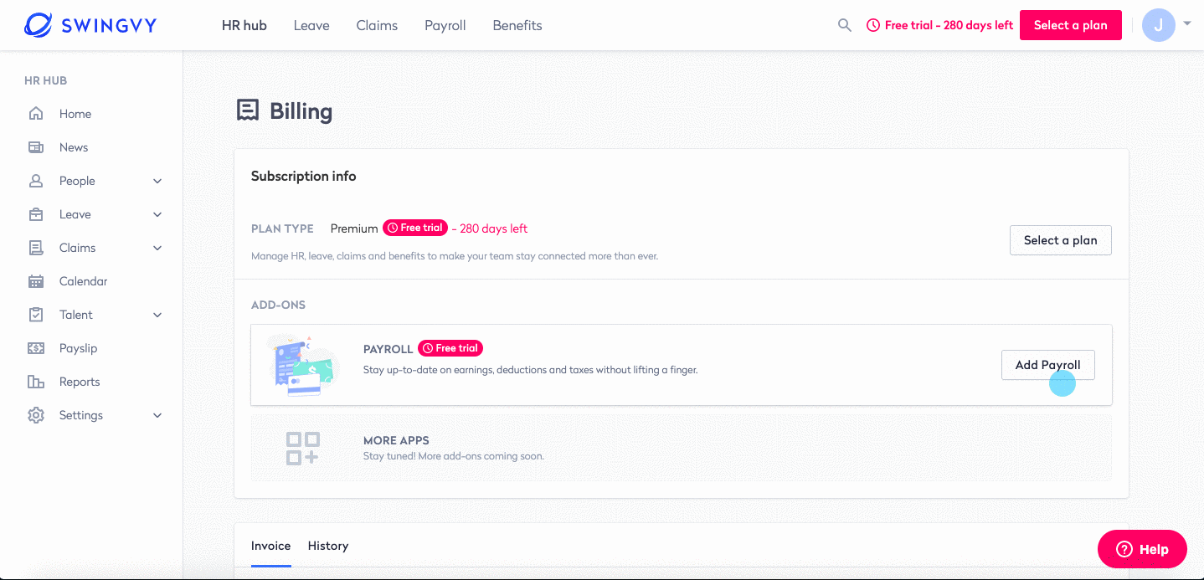Viewport: 1204px width, 580px height.
Task: Click the ADD-ONS section label
Action: coord(278,305)
